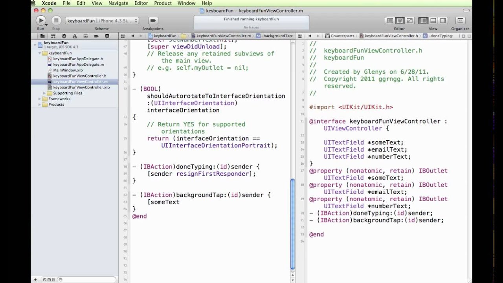The image size is (503, 283).
Task: Toggle the Utilities pane view button
Action: [x=443, y=21]
